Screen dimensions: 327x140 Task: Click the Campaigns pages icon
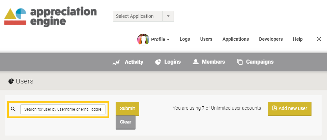240,62
